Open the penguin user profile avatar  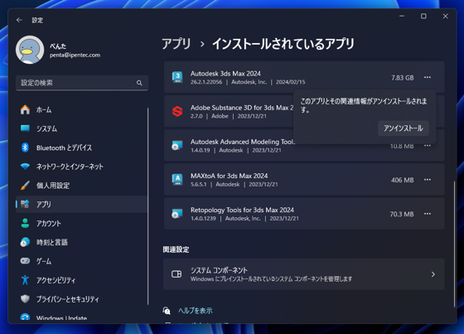(30, 50)
